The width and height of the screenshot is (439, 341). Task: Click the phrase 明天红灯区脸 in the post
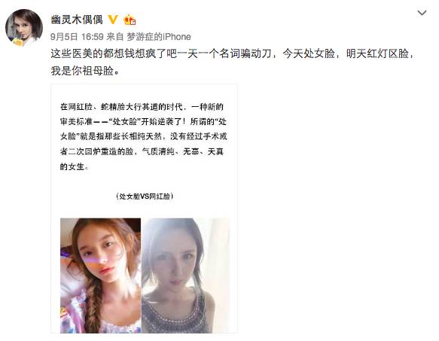pyautogui.click(x=377, y=53)
